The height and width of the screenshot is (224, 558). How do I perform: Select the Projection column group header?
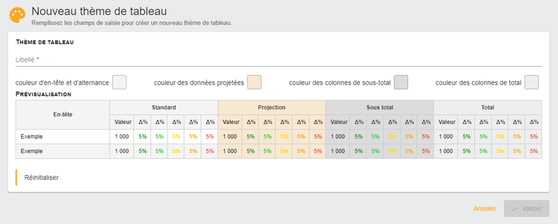click(272, 107)
